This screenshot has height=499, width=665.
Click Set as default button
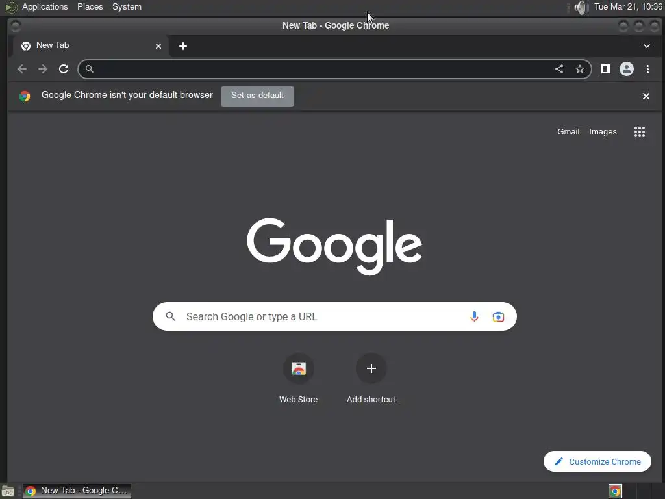click(257, 96)
